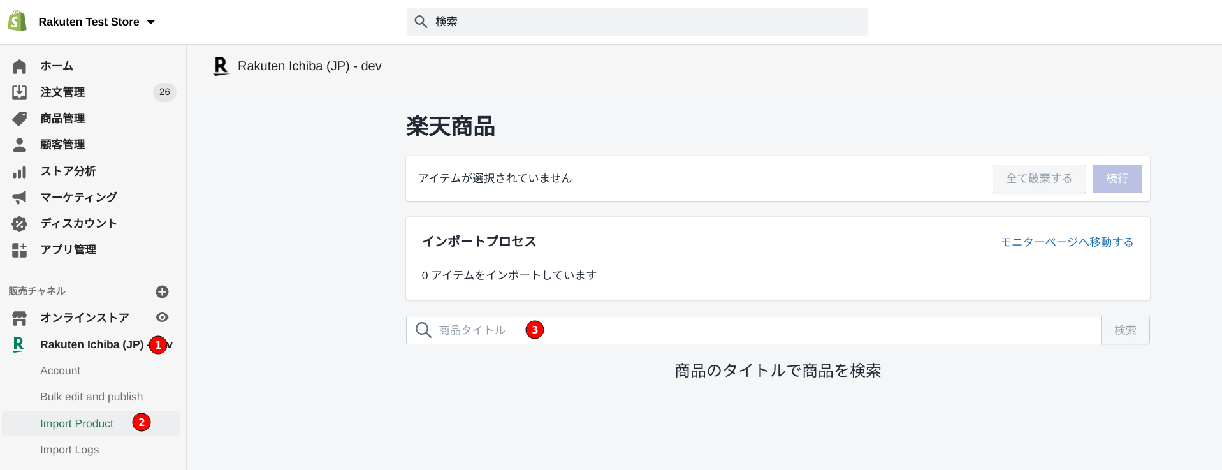Open ディスカウント discounts menu
This screenshot has width=1222, height=470.
[x=79, y=223]
